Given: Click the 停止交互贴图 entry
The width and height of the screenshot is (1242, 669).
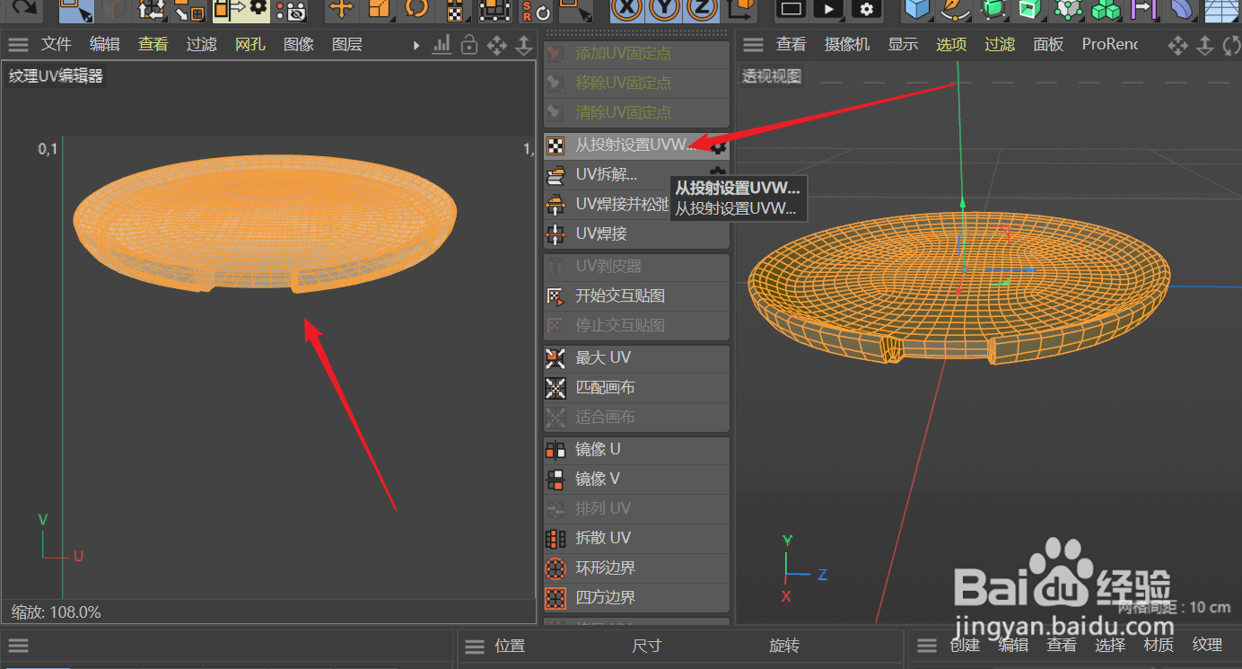Looking at the screenshot, I should point(635,326).
